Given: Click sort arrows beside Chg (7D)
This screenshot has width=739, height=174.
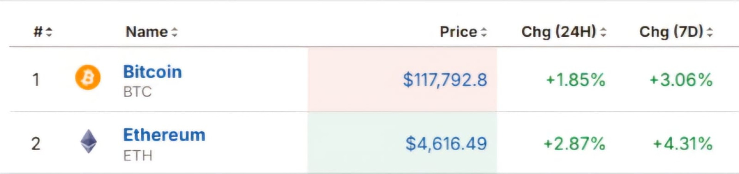Looking at the screenshot, I should pyautogui.click(x=710, y=32).
